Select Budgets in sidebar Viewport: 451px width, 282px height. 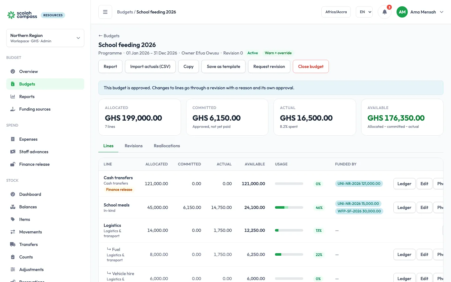pos(45,84)
